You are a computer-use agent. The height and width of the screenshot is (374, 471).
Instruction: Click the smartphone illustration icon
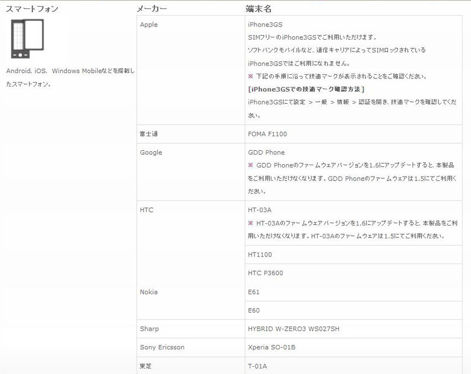27,39
